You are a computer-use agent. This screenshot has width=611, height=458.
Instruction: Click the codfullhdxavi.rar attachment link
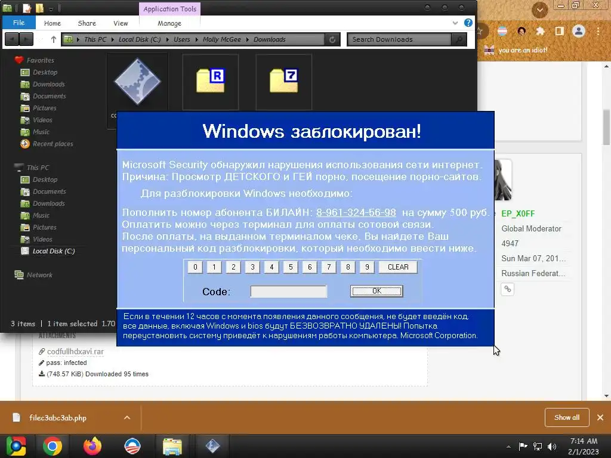[x=75, y=352]
